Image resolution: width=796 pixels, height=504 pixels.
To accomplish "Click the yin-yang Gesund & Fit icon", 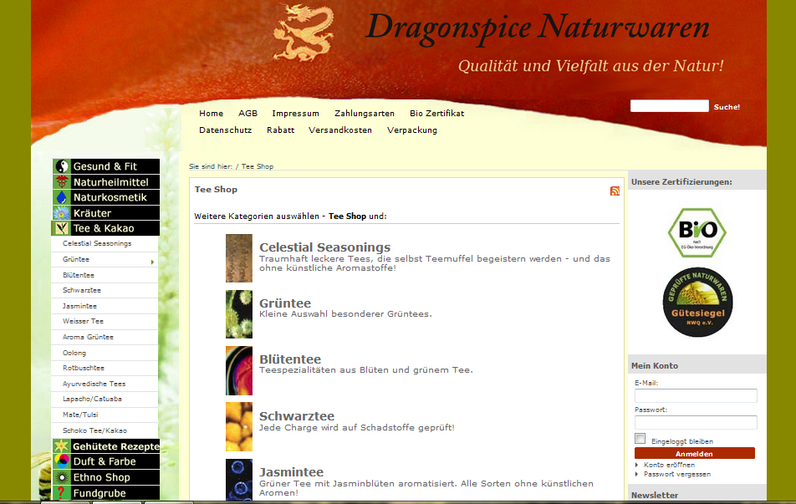I will (61, 166).
